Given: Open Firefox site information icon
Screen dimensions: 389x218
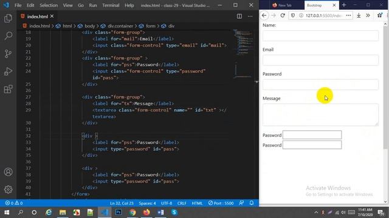Looking at the screenshot, I should point(301,15).
